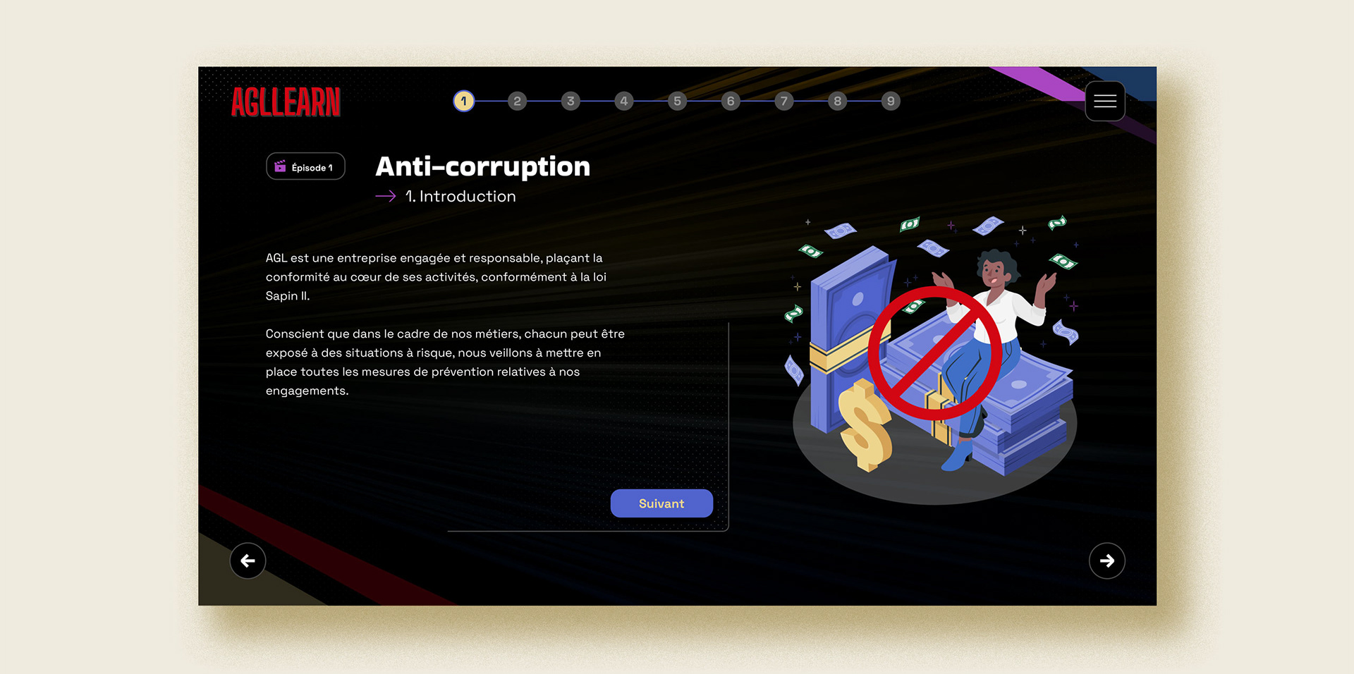Screen dimensions: 1354x674
Task: Click the golden dollar sign illustration
Action: [x=865, y=426]
